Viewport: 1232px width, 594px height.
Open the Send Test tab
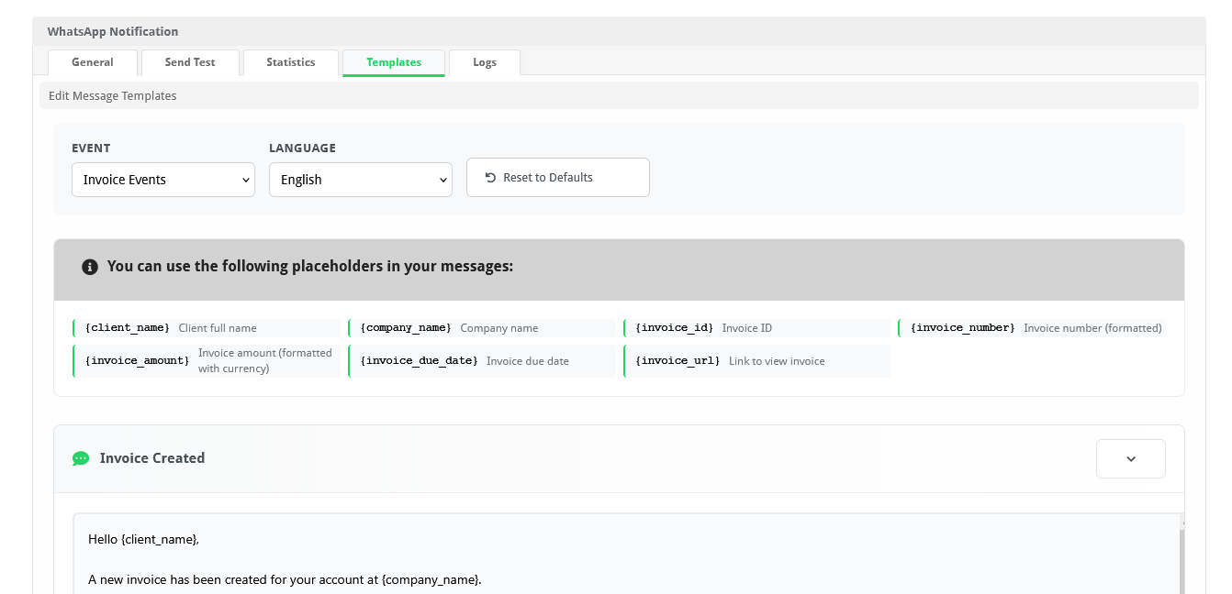pos(190,62)
